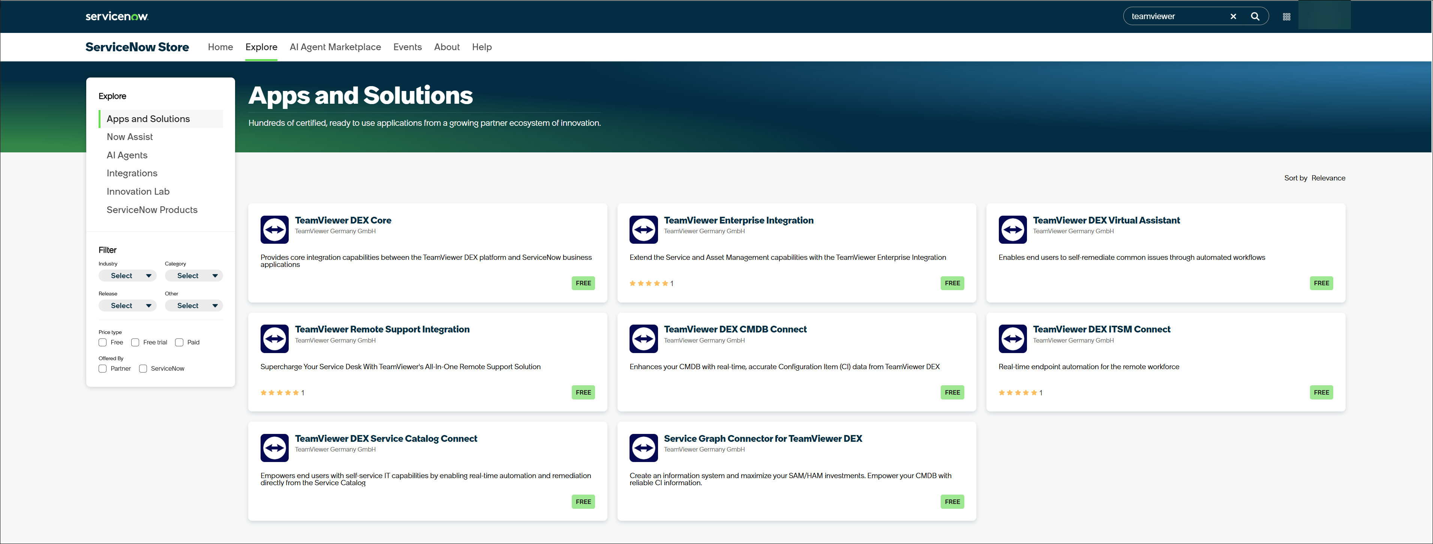The height and width of the screenshot is (544, 1433).
Task: Open the user profile area in header
Action: click(x=1325, y=15)
